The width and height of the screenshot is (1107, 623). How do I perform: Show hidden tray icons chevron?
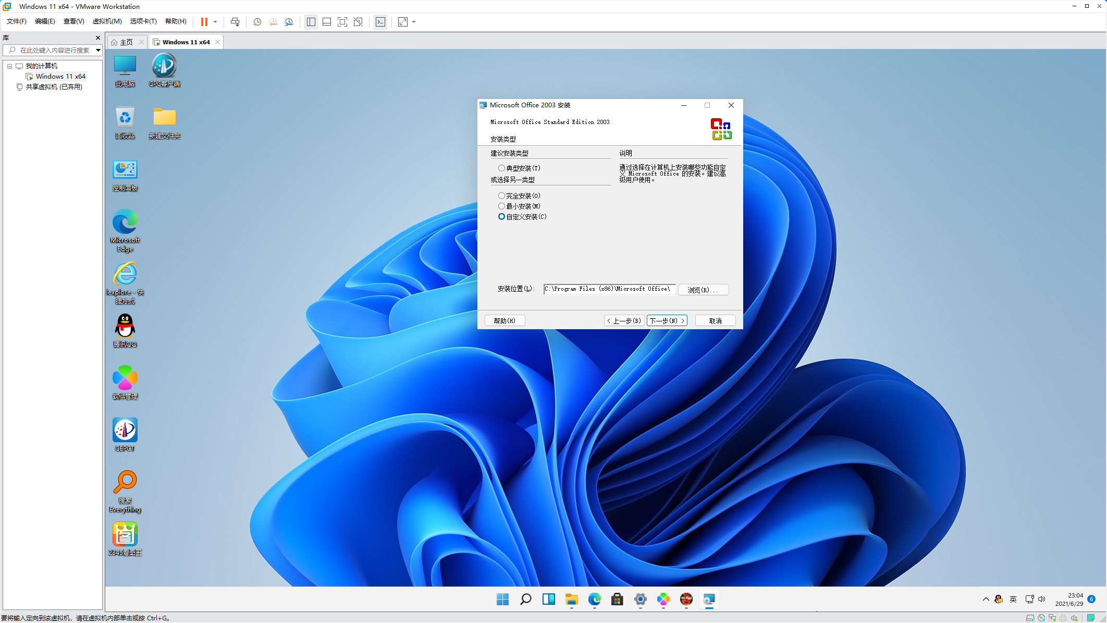[x=986, y=600]
